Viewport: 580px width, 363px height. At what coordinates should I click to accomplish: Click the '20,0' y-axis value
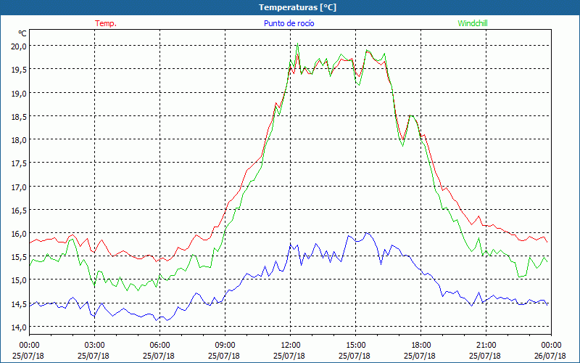point(19,46)
